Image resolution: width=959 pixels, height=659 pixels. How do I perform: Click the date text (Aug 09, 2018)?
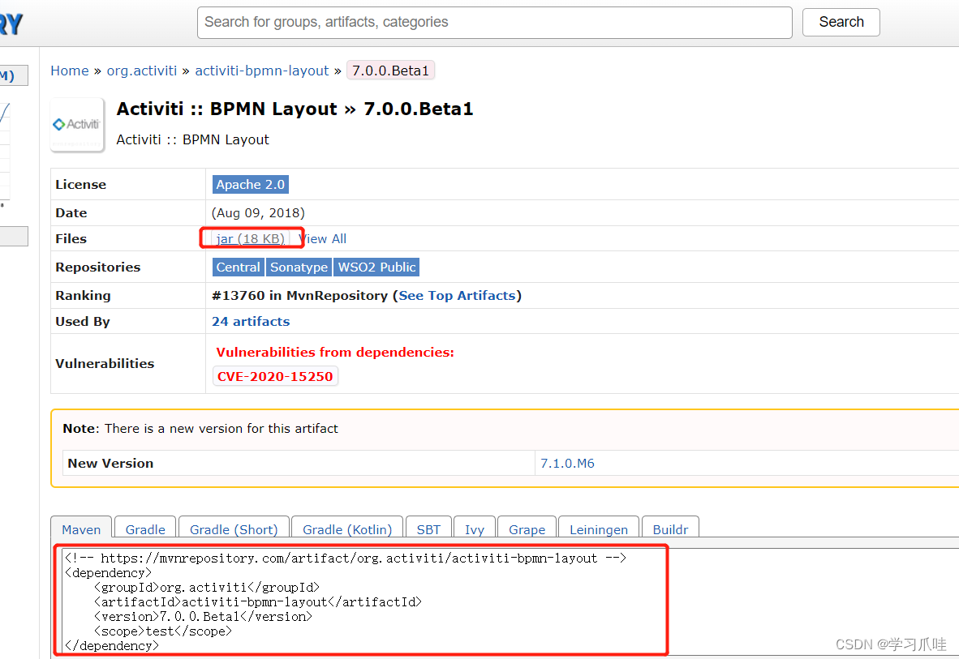point(258,213)
